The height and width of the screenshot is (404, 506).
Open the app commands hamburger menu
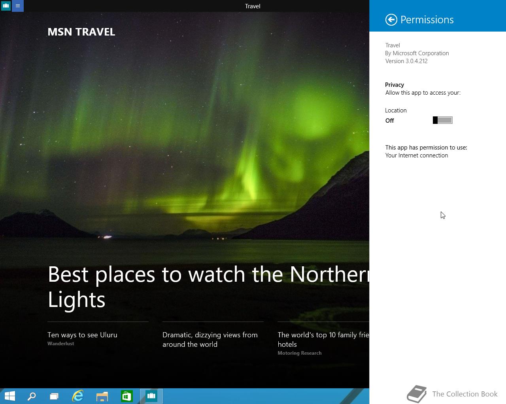pyautogui.click(x=18, y=6)
